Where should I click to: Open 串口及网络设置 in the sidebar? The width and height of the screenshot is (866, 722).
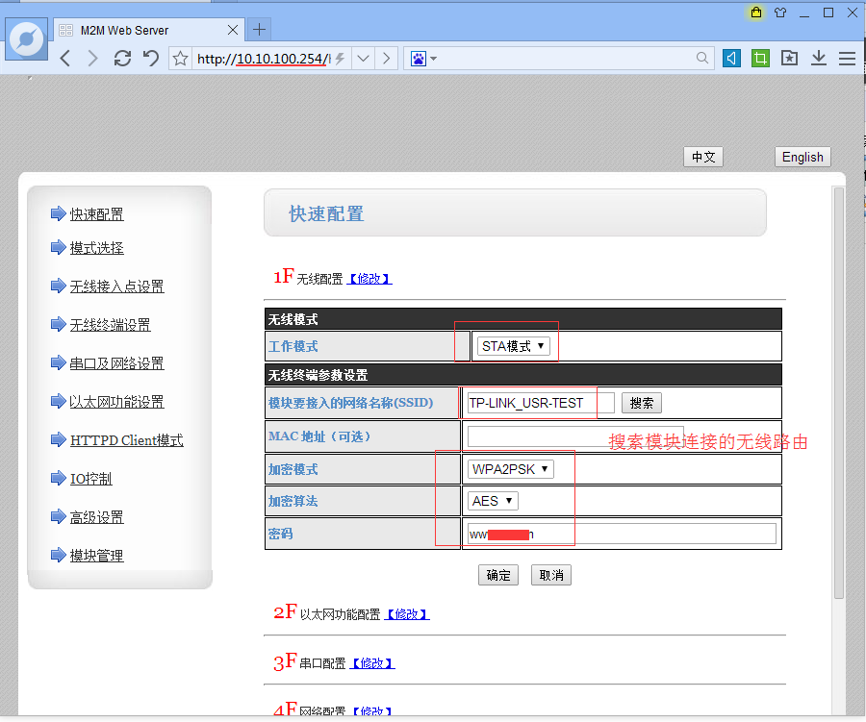pos(116,363)
